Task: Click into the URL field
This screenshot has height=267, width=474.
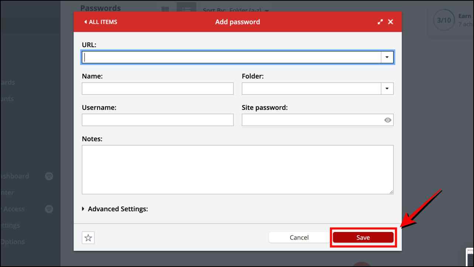Action: point(231,57)
